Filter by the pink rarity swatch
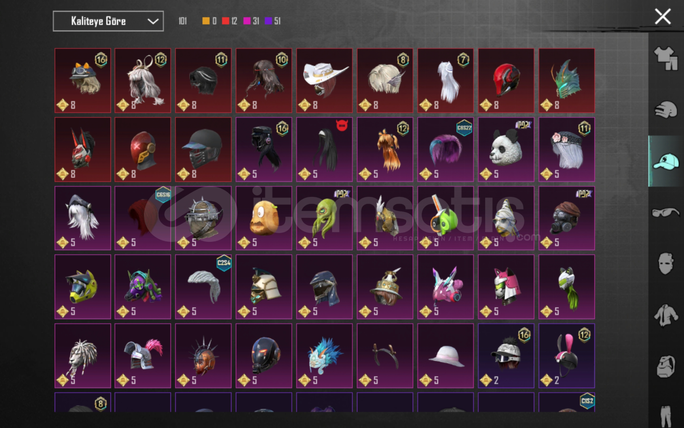 tap(247, 21)
